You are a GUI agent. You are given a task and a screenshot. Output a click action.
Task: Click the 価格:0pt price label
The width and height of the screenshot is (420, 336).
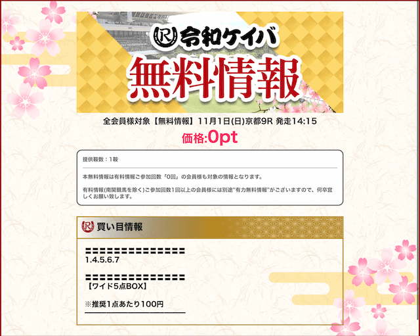click(x=210, y=137)
